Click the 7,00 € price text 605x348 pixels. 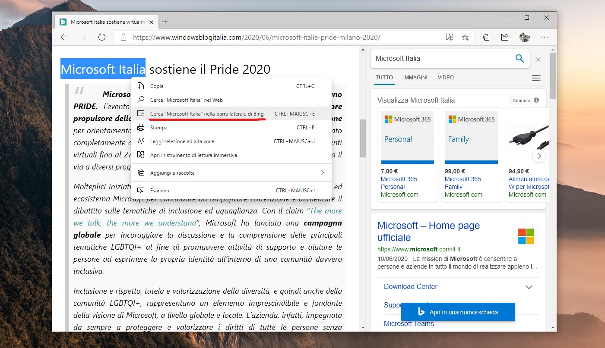(x=390, y=171)
